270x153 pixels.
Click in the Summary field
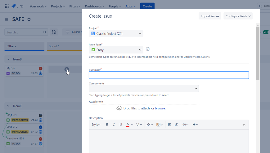(x=169, y=75)
